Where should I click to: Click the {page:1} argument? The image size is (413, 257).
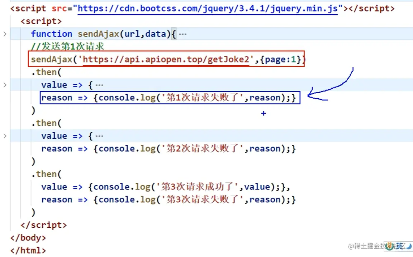coord(280,60)
